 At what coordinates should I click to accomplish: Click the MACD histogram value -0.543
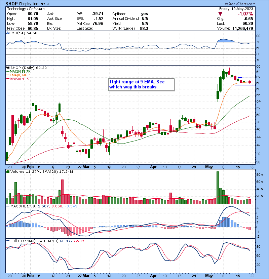pyautogui.click(x=71, y=206)
